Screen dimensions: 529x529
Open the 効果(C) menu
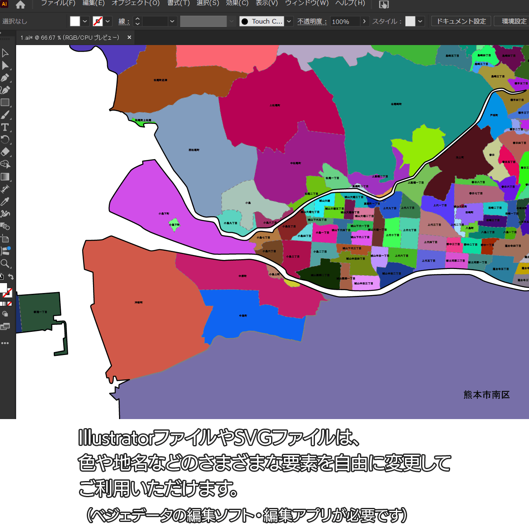[237, 3]
